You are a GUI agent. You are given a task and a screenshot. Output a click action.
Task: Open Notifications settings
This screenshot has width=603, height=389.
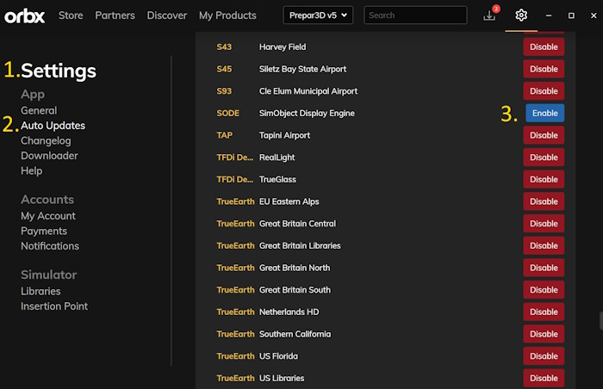pyautogui.click(x=50, y=246)
